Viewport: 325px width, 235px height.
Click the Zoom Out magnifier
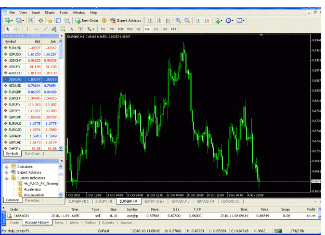tap(187, 20)
